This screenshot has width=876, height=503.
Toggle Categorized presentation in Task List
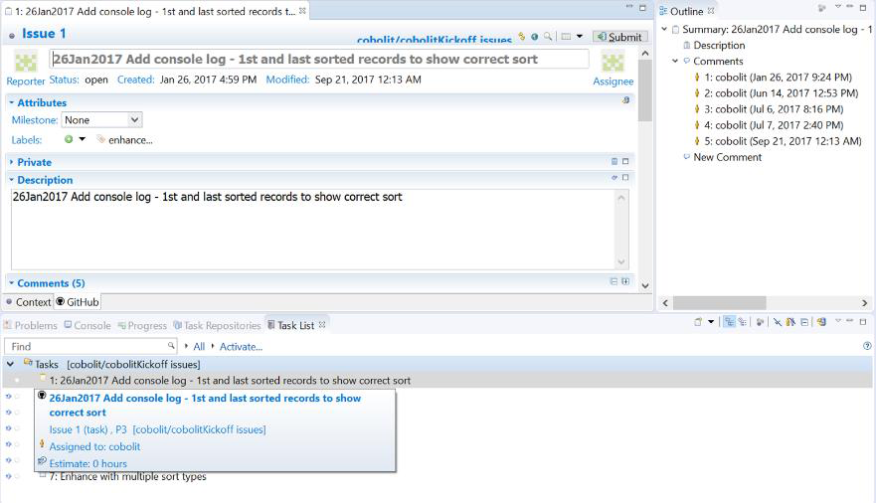point(729,322)
